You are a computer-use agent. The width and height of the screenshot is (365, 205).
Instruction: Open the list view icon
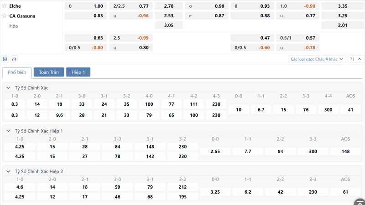pyautogui.click(x=5, y=59)
